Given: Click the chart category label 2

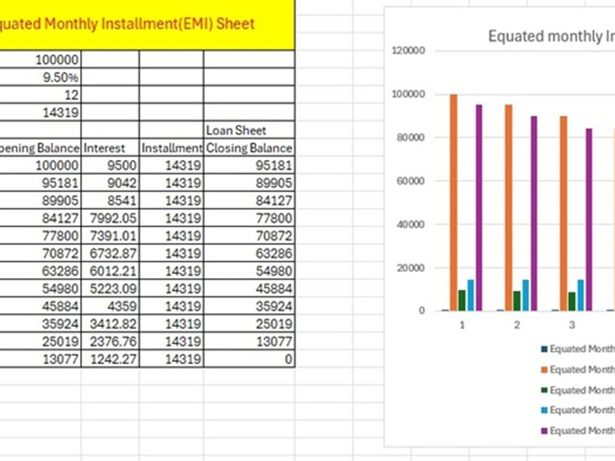Looking at the screenshot, I should [517, 325].
